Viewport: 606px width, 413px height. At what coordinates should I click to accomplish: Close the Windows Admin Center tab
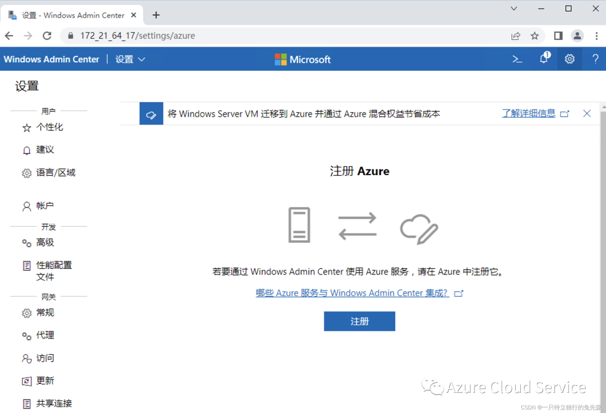tap(134, 15)
